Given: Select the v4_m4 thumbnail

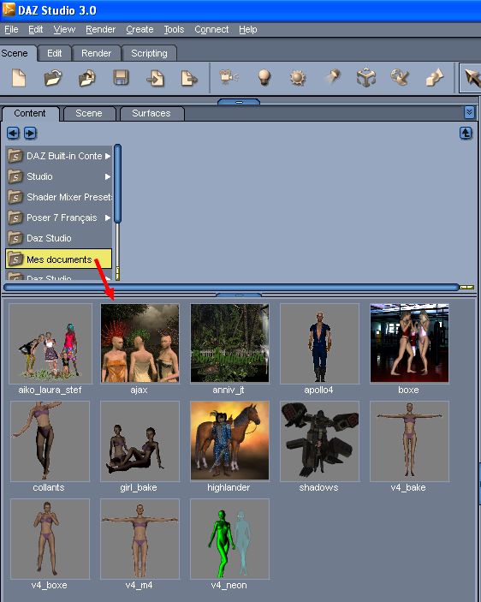Looking at the screenshot, I should coord(140,539).
